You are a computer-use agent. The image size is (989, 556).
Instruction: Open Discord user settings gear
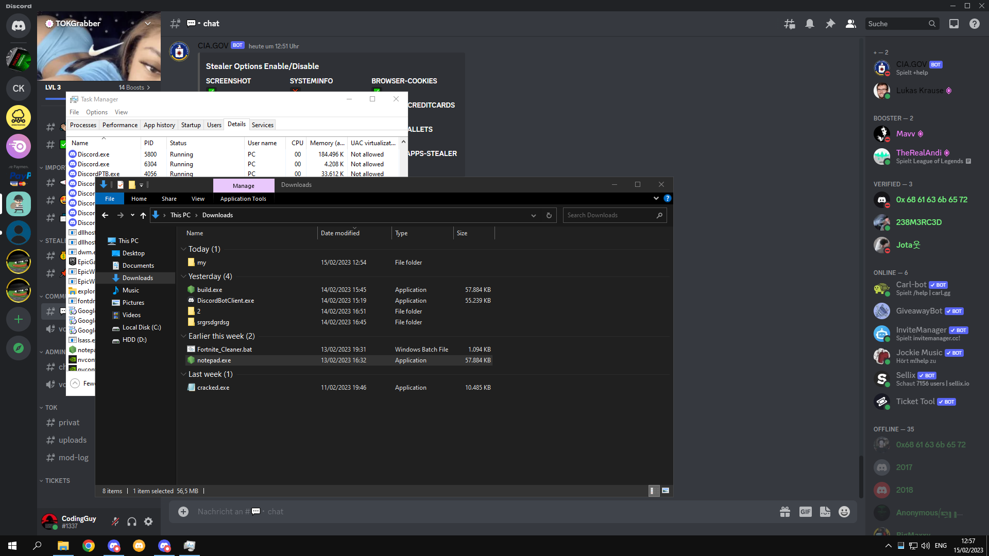click(148, 522)
